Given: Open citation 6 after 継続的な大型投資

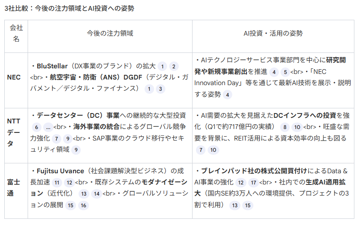Looking at the screenshot, I should click(37, 127).
